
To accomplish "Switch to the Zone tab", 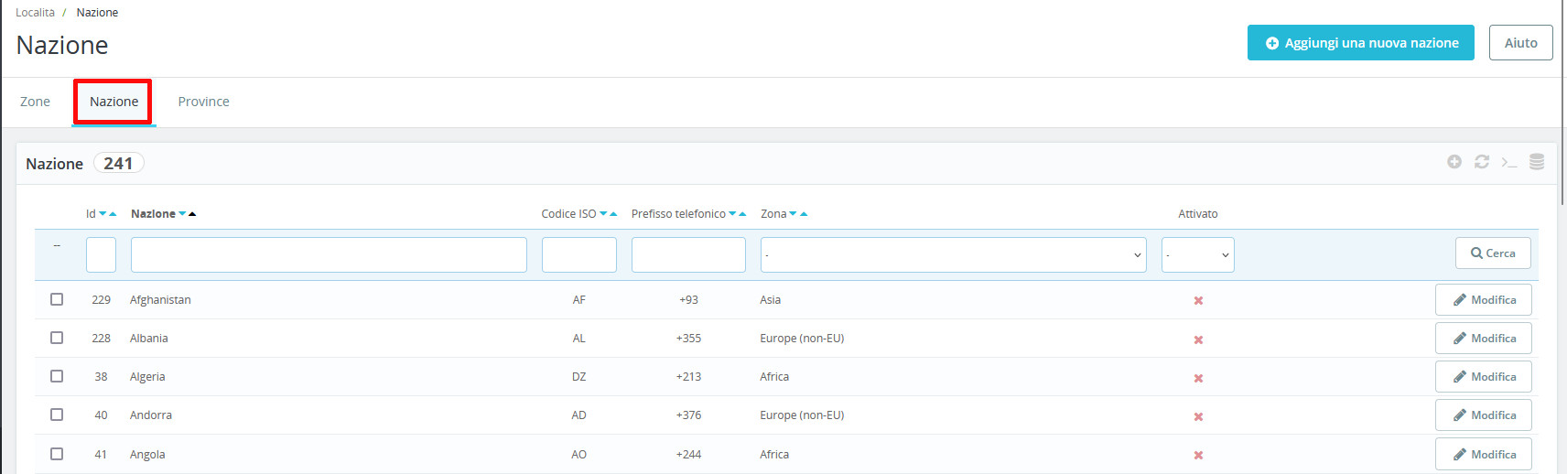I will click(x=35, y=102).
